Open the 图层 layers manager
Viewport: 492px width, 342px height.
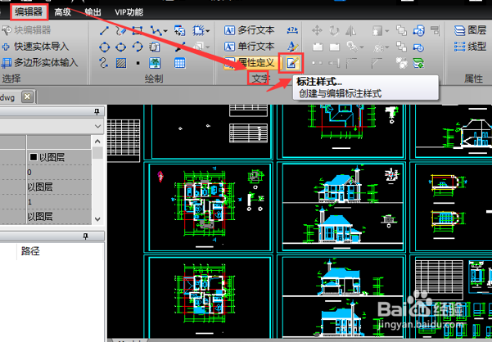pyautogui.click(x=470, y=30)
